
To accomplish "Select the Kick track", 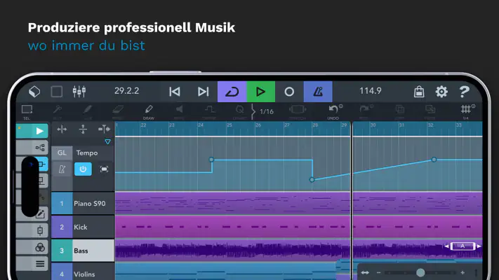I will tap(81, 227).
